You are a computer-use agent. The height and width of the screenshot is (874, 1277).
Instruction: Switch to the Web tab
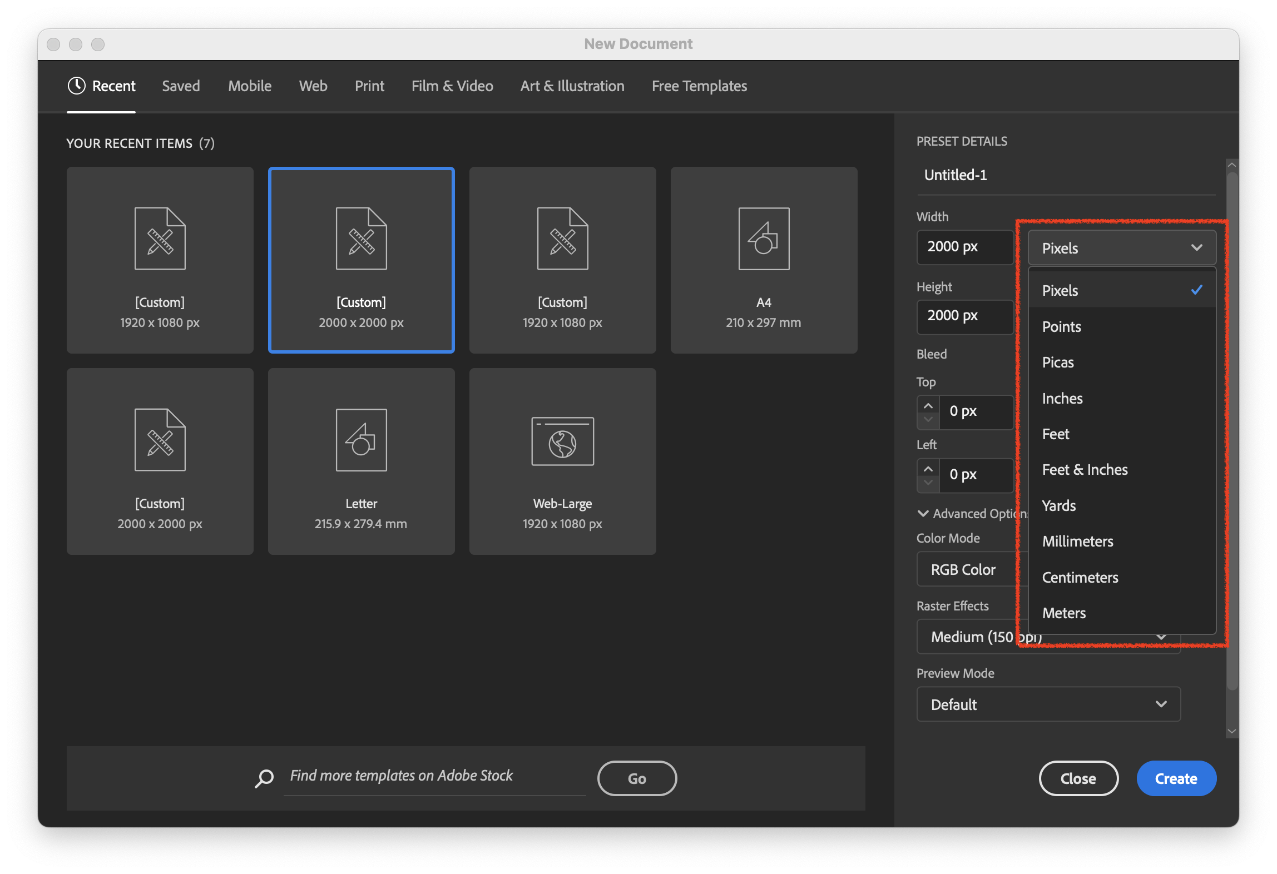point(313,86)
